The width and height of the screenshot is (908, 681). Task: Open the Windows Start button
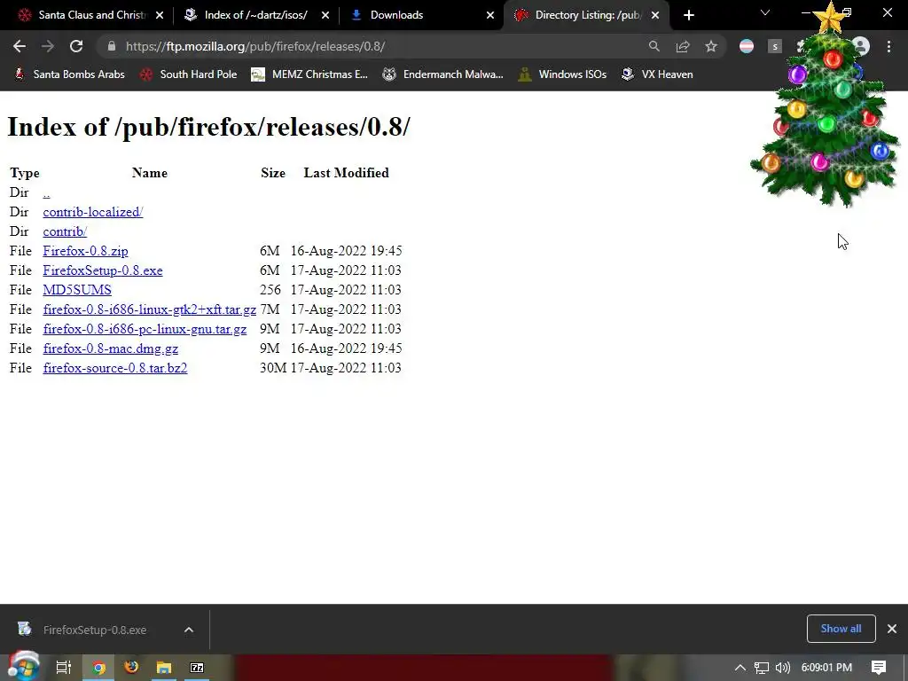click(x=23, y=668)
